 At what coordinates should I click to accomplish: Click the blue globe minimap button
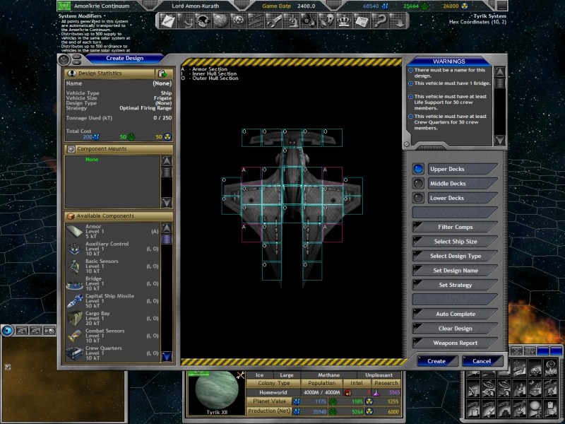click(x=7, y=330)
